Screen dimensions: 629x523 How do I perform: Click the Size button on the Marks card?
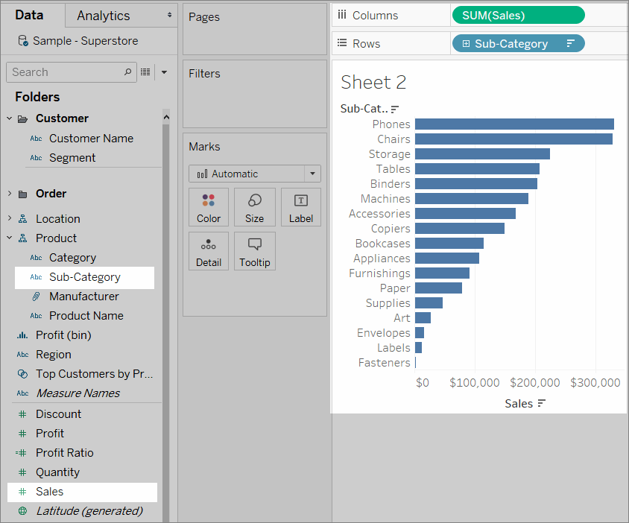(254, 207)
